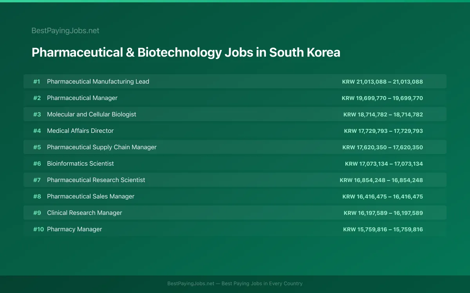Click rank number #8
The height and width of the screenshot is (293, 470).
37,197
